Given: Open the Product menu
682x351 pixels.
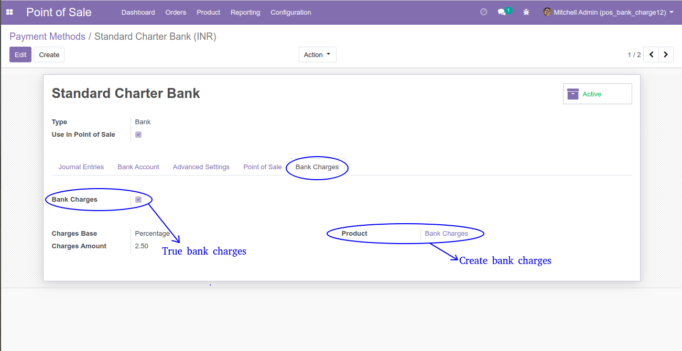Looking at the screenshot, I should [208, 12].
